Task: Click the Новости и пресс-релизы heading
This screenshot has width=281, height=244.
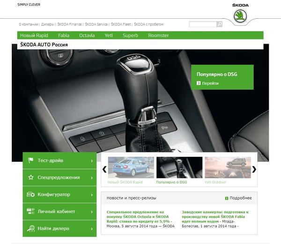Action: pos(131,198)
